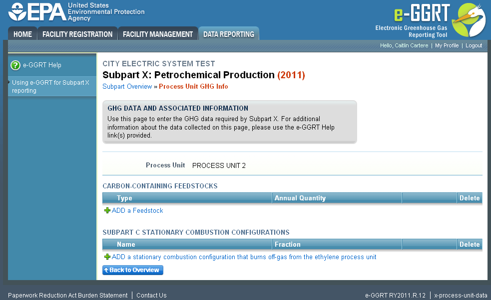The height and width of the screenshot is (300, 491).
Task: Click green plus icon beside ADD a Feedstock
Action: tap(107, 211)
